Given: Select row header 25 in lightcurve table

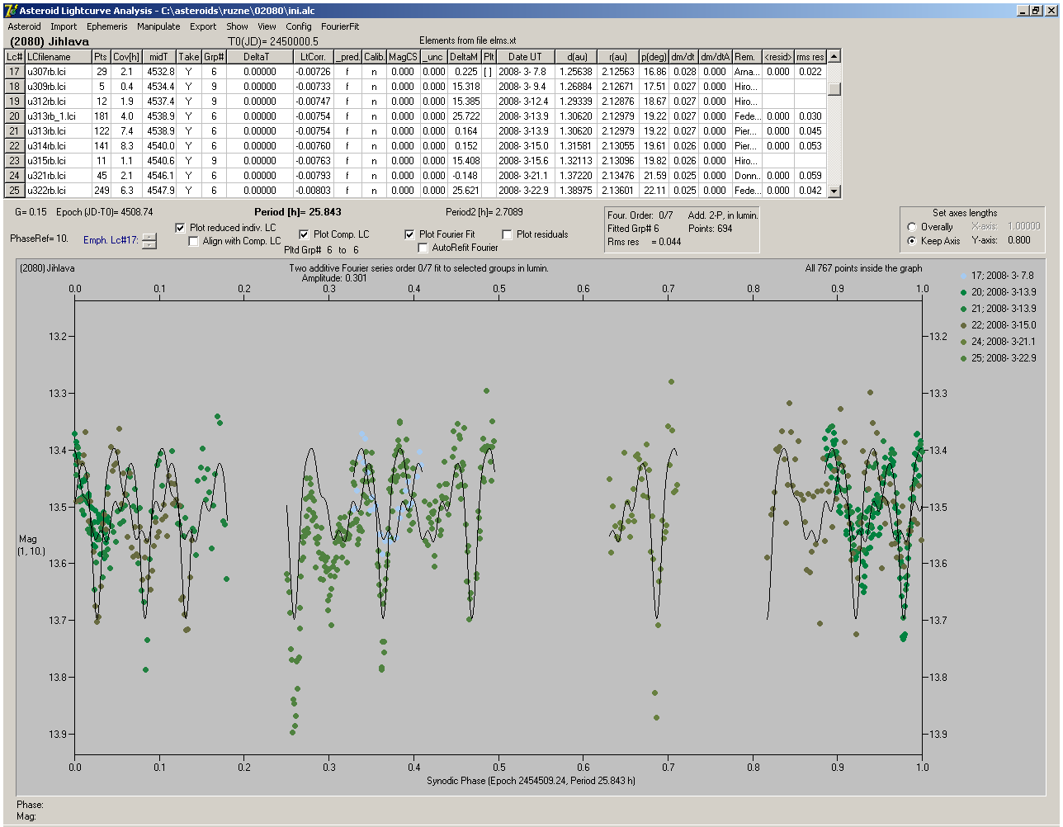Looking at the screenshot, I should (15, 191).
